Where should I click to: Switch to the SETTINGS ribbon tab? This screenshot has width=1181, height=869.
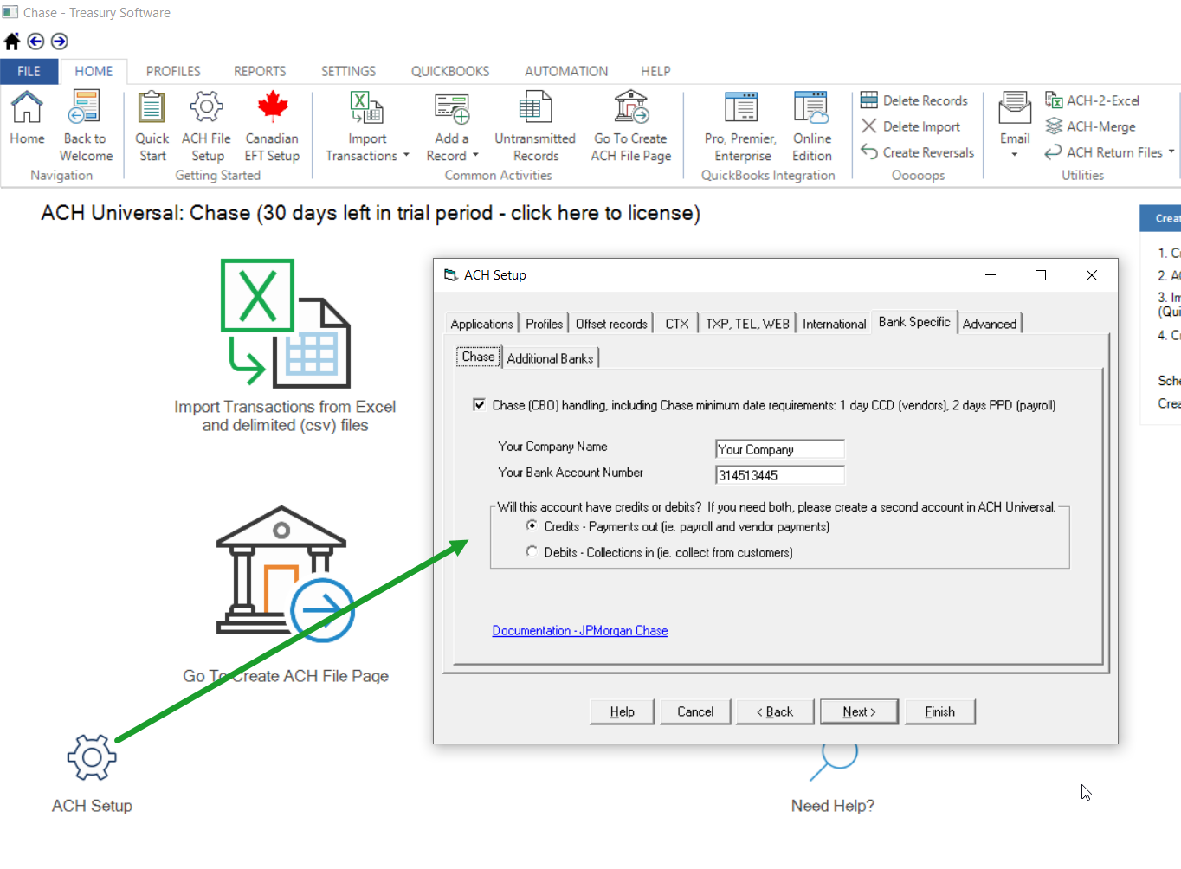(348, 71)
